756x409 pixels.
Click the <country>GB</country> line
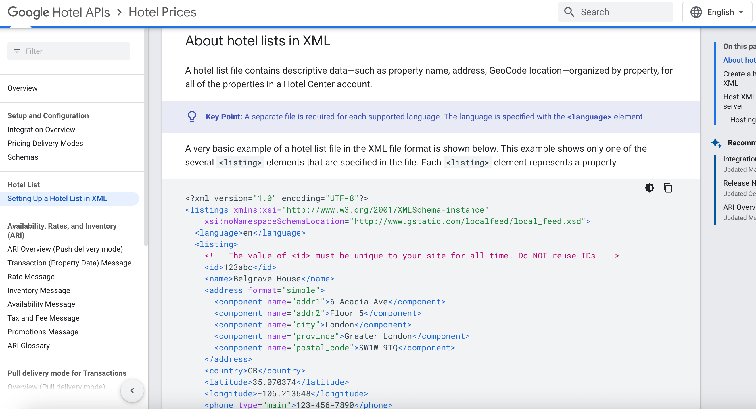click(255, 371)
